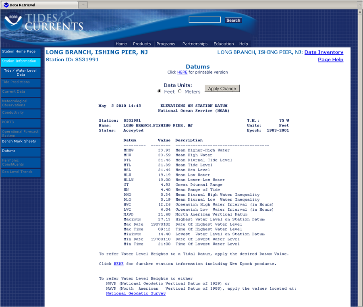Click the Maximum value 27.13

click(x=164, y=219)
